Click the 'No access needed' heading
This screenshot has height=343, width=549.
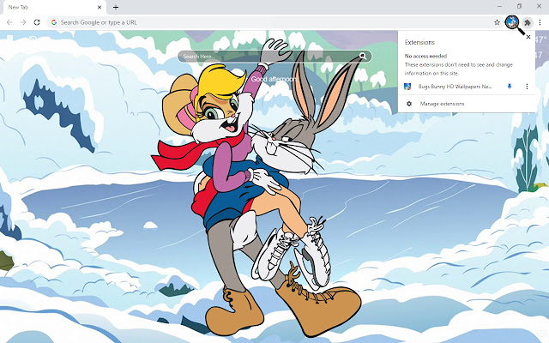point(425,56)
